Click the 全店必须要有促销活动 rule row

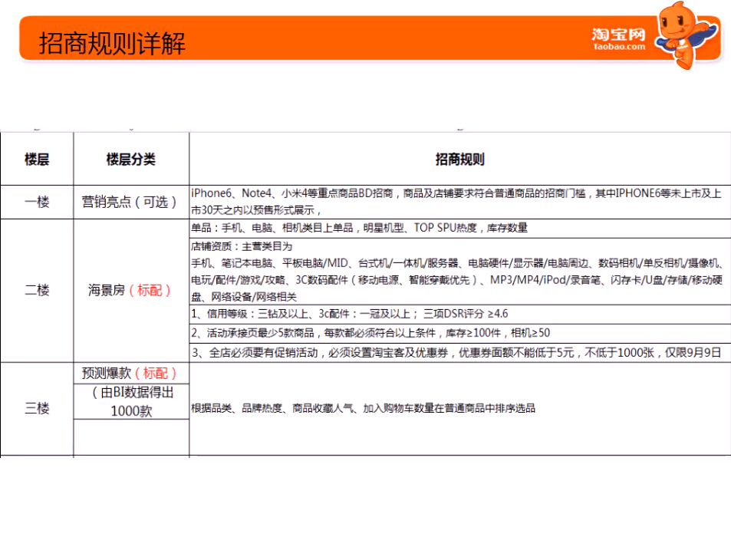pos(456,353)
